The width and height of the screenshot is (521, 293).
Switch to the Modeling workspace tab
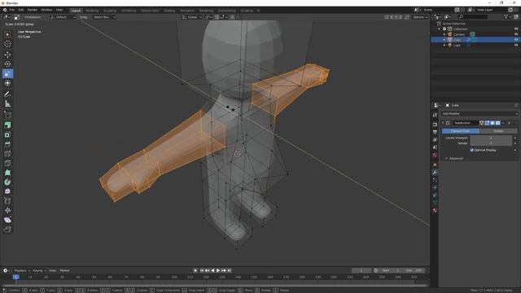92,11
